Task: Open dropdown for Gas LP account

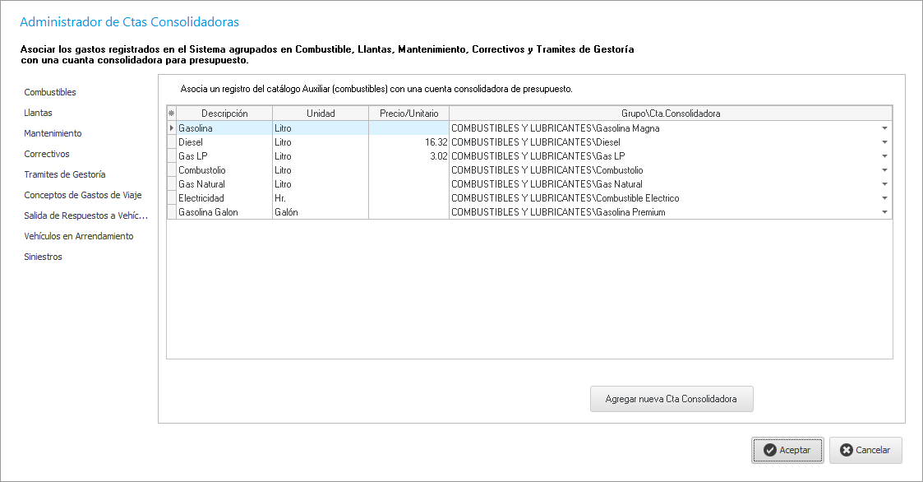Action: 884,156
